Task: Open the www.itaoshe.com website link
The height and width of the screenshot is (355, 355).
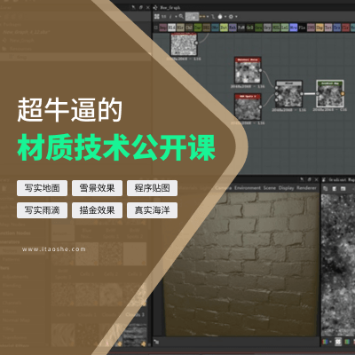Action: tap(54, 249)
